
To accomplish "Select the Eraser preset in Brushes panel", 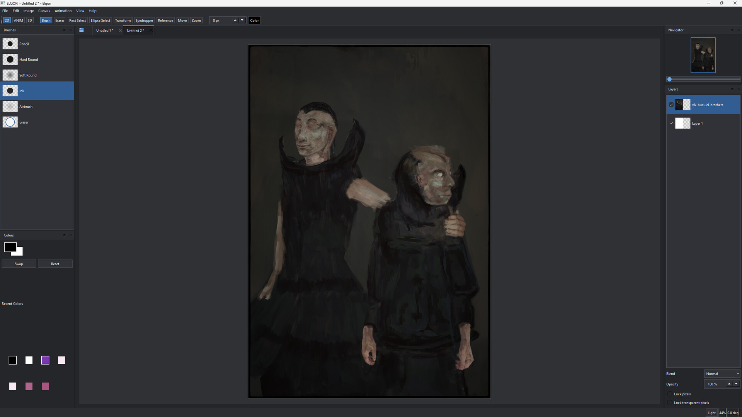I will [37, 122].
